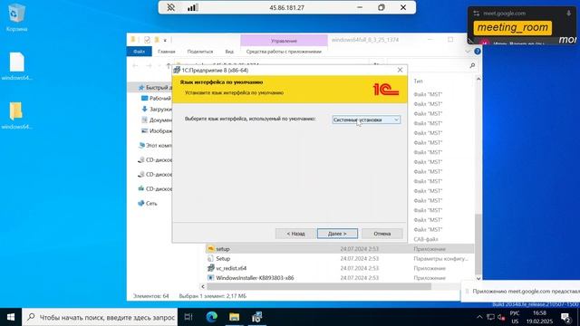Open Документы in navigation pane

[157, 120]
